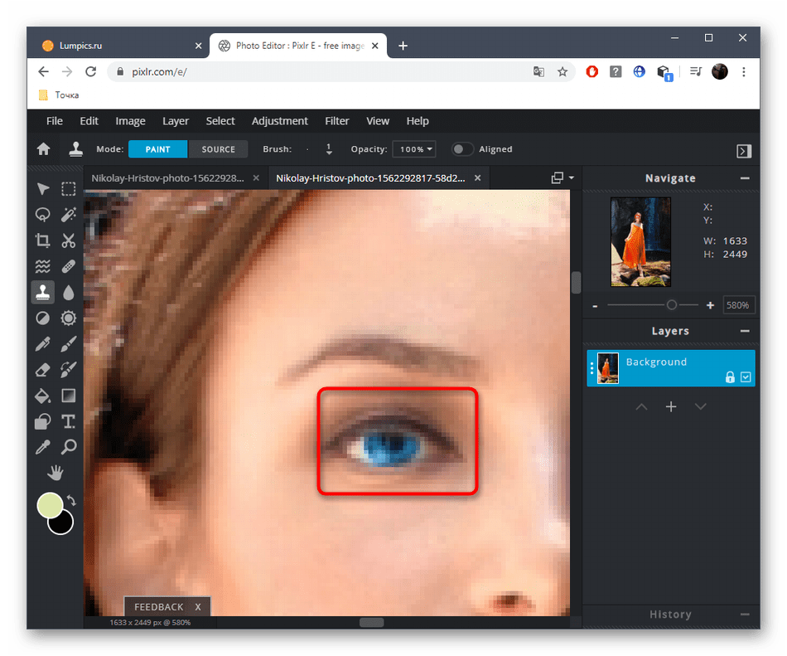Toggle the Aligned switch
This screenshot has width=787, height=656.
click(462, 149)
